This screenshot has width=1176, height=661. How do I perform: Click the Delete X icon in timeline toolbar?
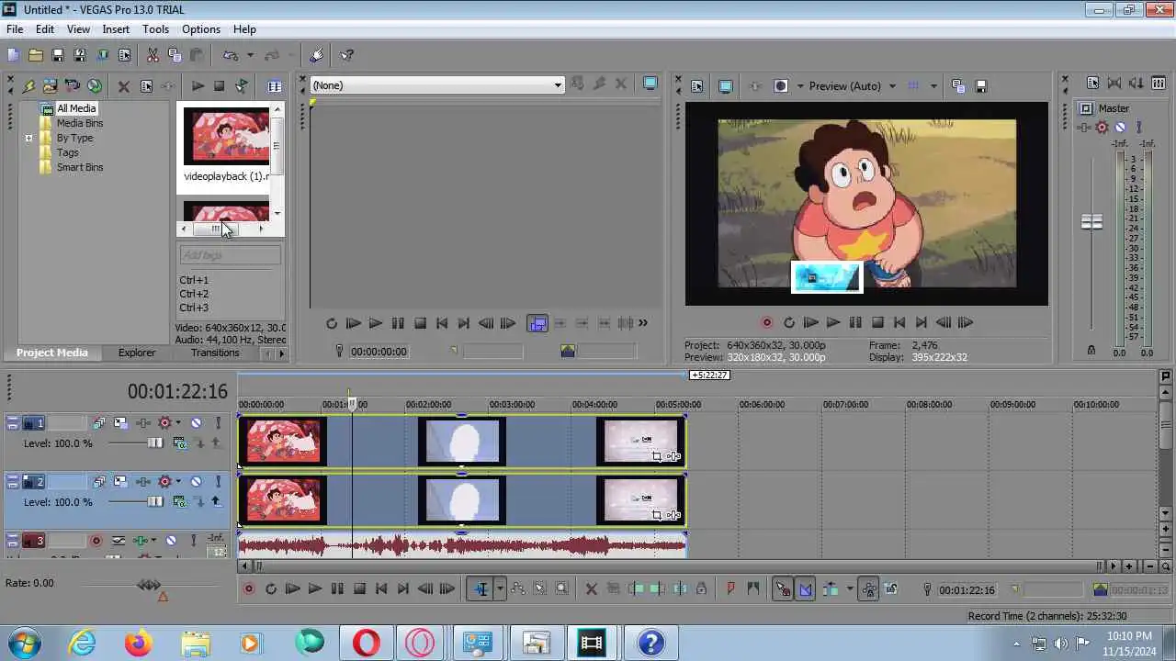pyautogui.click(x=591, y=589)
